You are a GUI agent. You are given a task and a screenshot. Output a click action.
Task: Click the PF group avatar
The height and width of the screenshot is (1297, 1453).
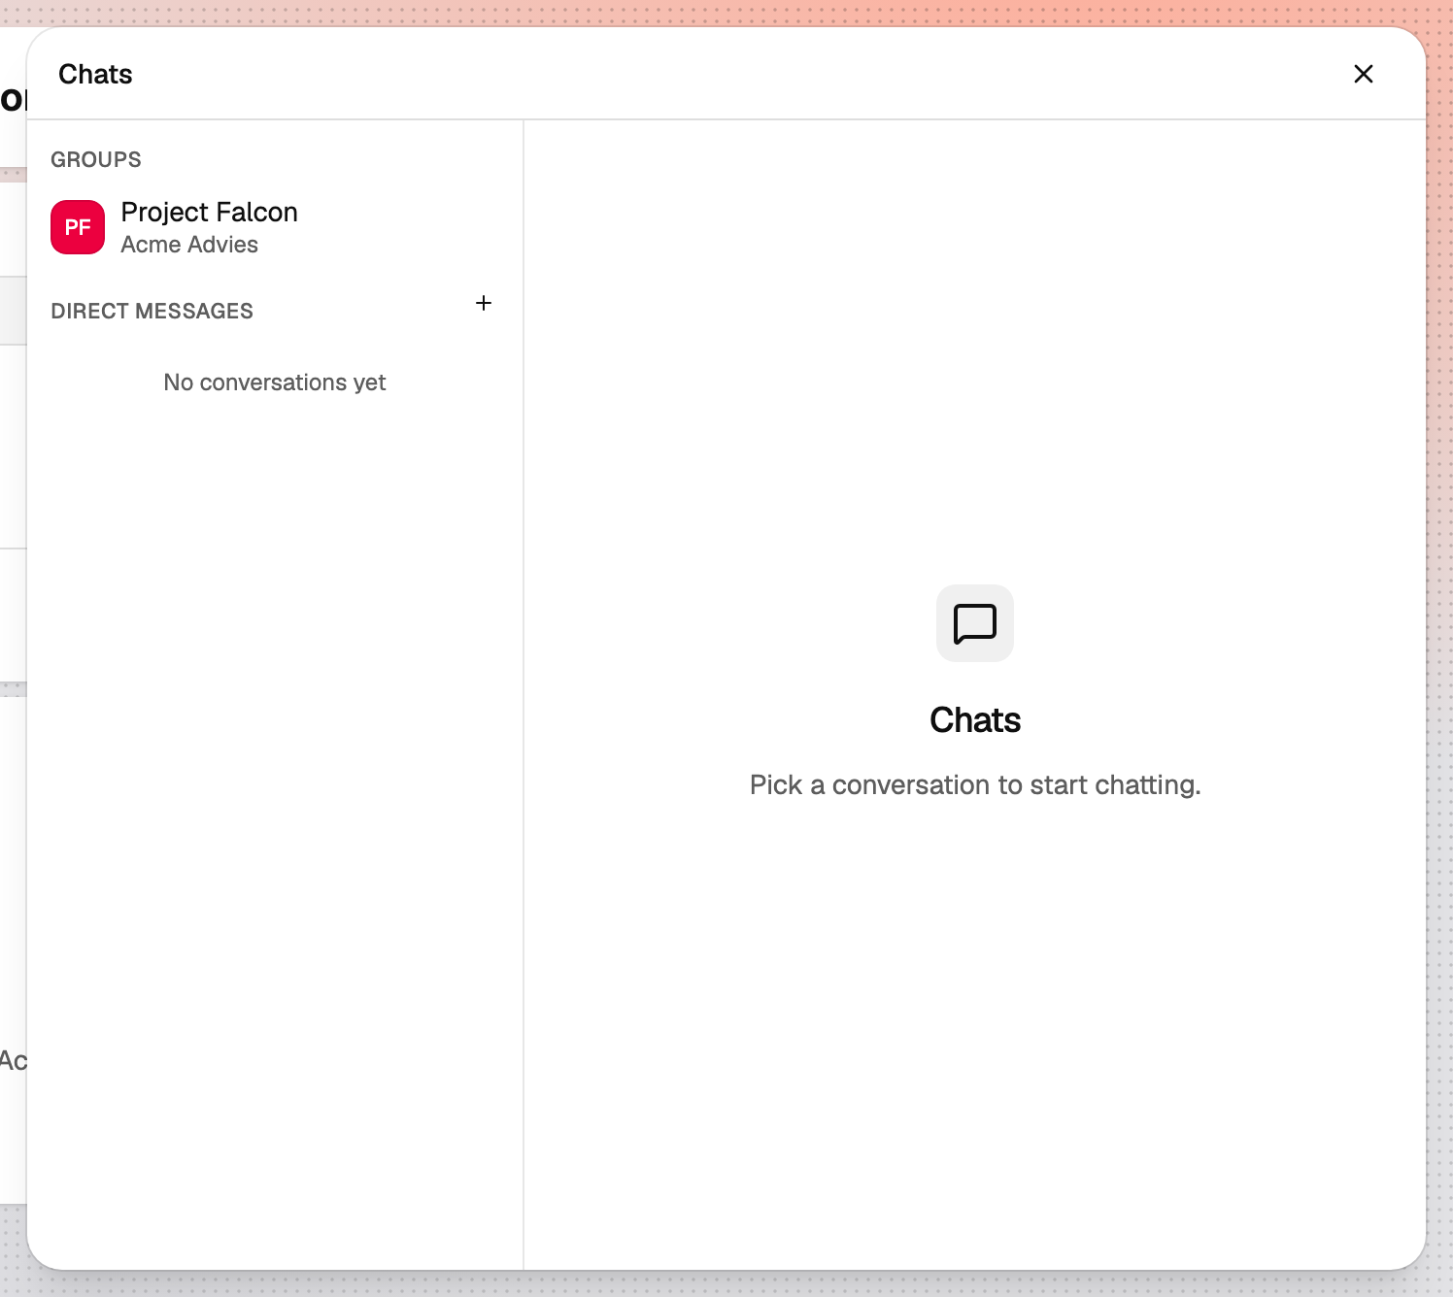78,227
